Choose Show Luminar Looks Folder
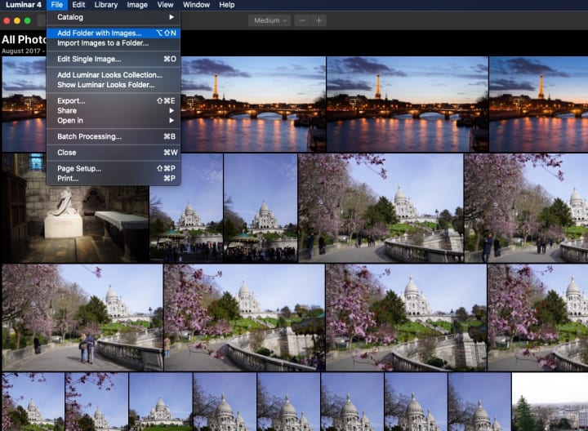 click(x=105, y=85)
